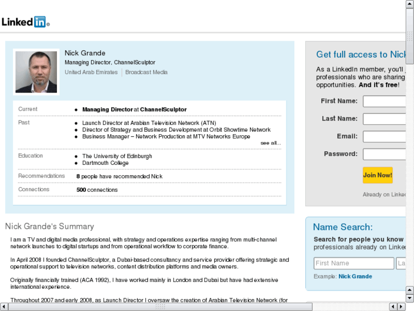Click vertical scrollbar up arrow at top
This screenshot has height=311, width=414.
click(x=409, y=3)
